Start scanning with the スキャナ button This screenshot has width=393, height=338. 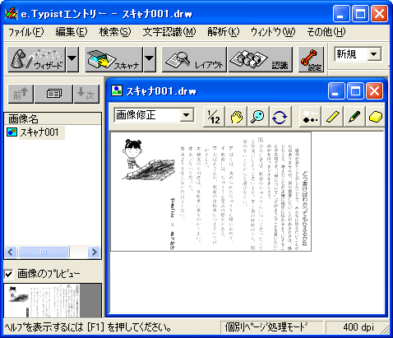coord(113,59)
